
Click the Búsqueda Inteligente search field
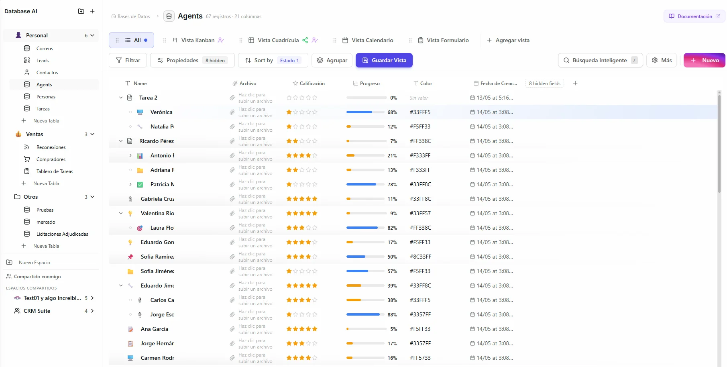click(601, 60)
